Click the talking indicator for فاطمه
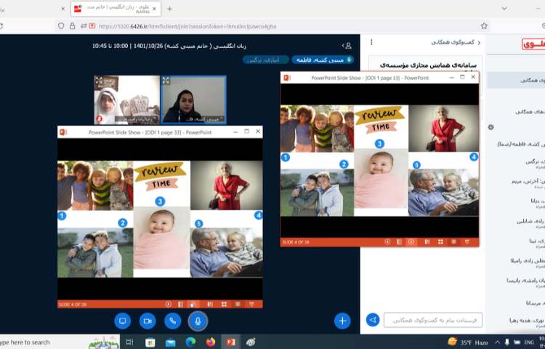The width and height of the screenshot is (545, 349). pyautogui.click(x=323, y=60)
